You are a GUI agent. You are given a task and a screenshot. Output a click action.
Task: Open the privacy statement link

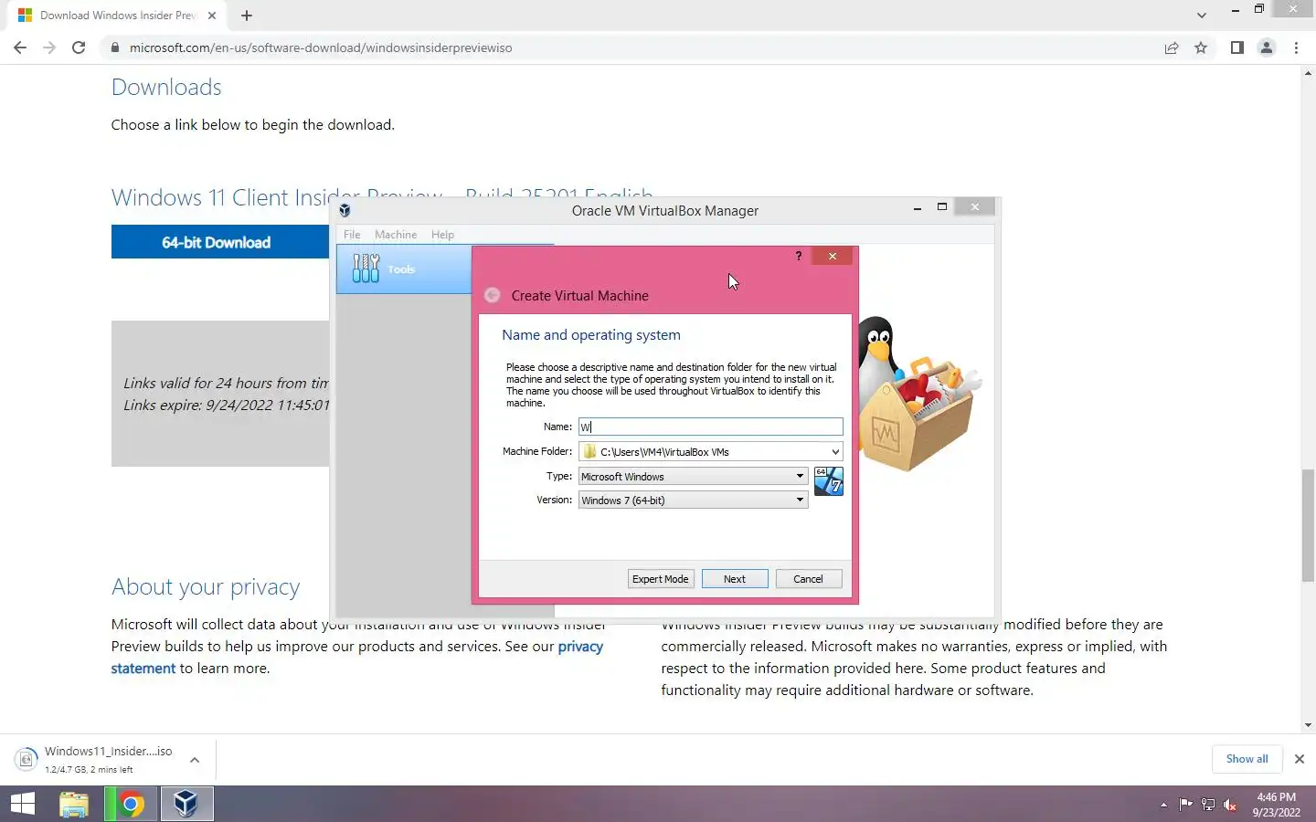click(x=580, y=647)
